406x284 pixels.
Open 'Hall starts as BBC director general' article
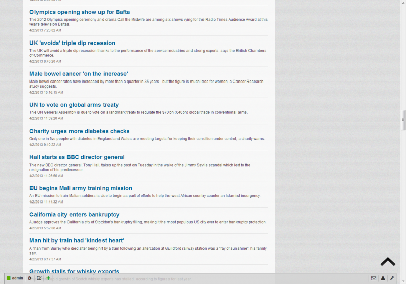77,157
